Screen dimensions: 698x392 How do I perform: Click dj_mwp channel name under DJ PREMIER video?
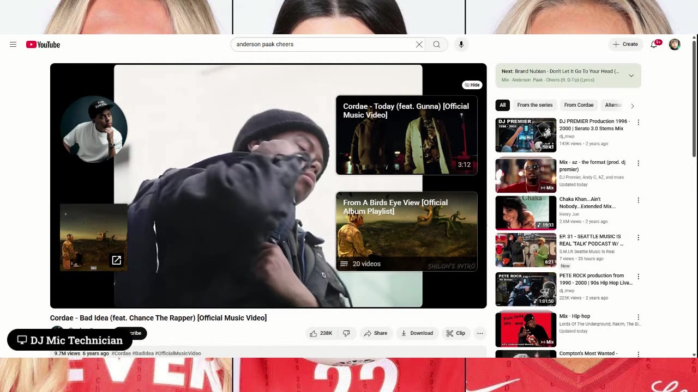tap(567, 137)
